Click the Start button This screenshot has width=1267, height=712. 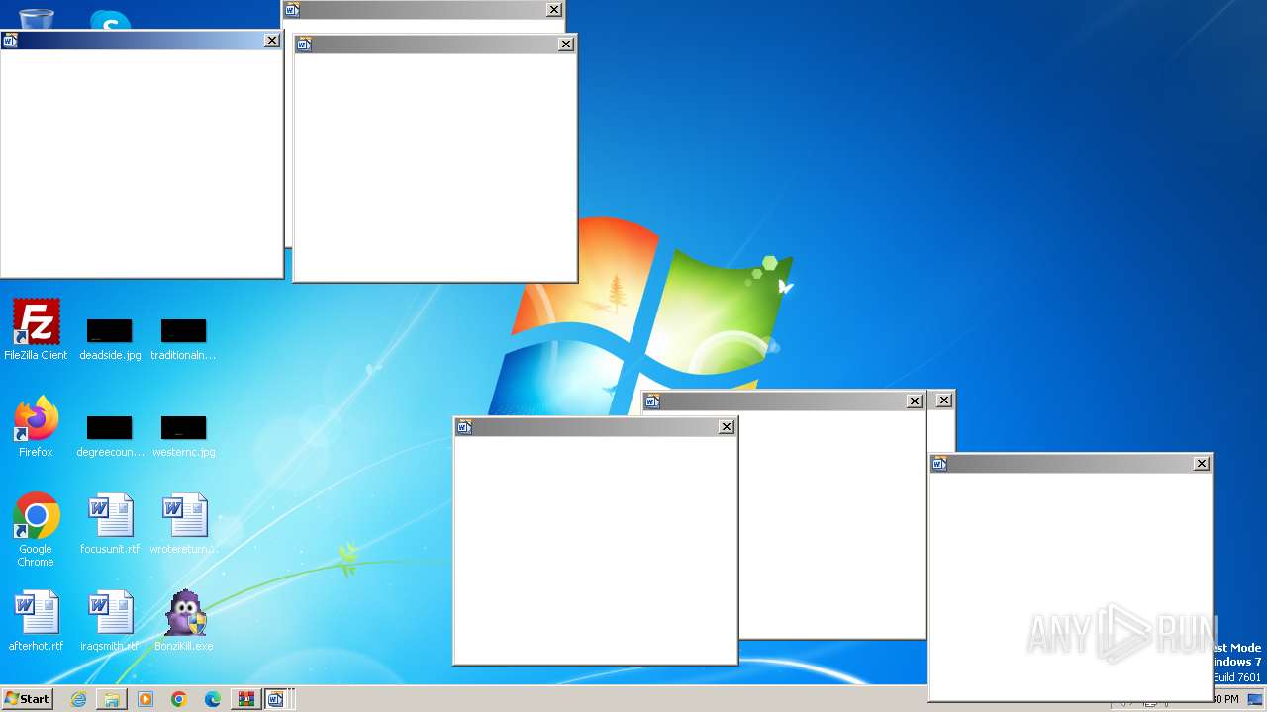pyautogui.click(x=27, y=699)
